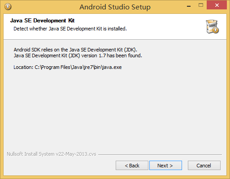Click 'Detect whether Java SE Development Kit is installed.' text
The height and width of the screenshot is (179, 230).
[x=70, y=29]
